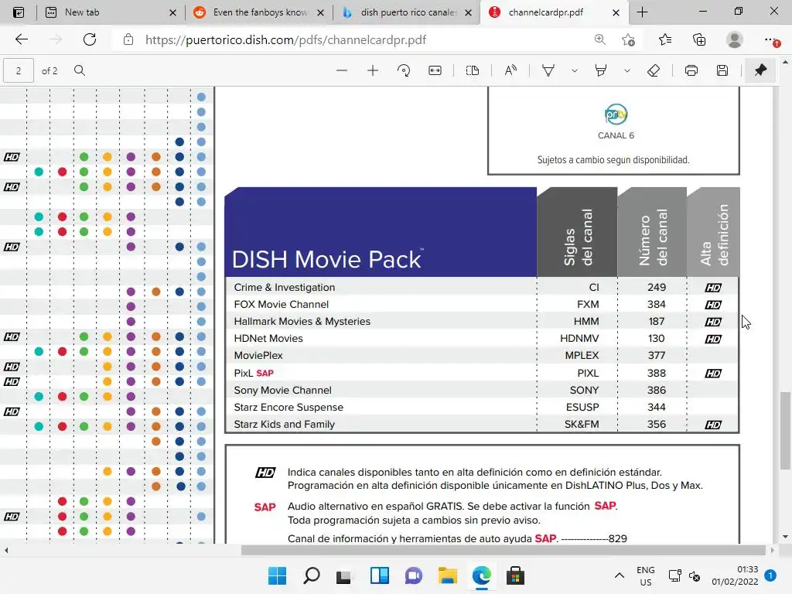Click the PDF page number field

(x=19, y=70)
